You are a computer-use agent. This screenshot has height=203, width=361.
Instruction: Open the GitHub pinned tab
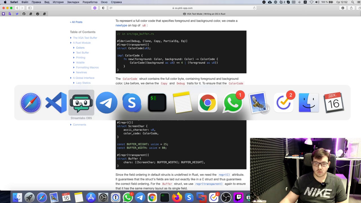click(x=24, y=14)
